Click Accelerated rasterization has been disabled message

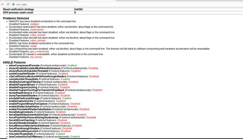tap(61, 27)
